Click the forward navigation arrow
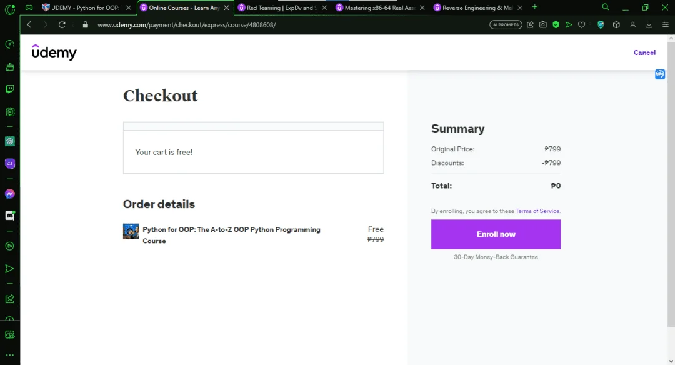675x365 pixels. 45,25
